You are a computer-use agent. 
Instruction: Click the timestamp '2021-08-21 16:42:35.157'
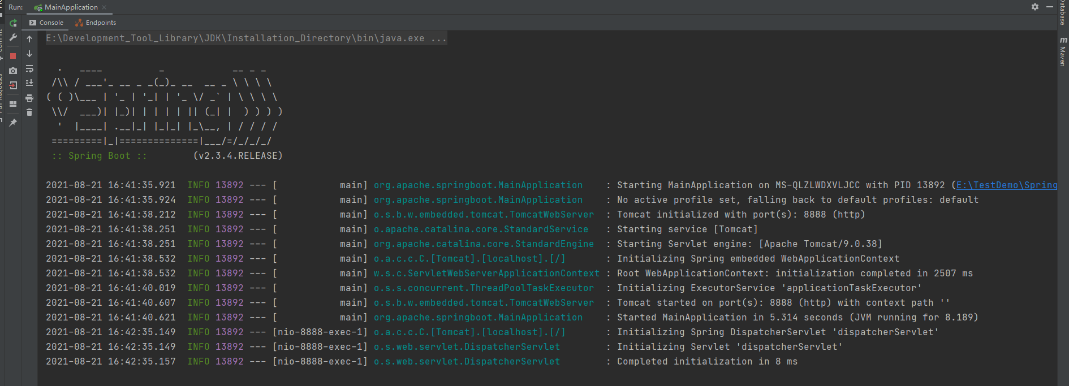[111, 362]
